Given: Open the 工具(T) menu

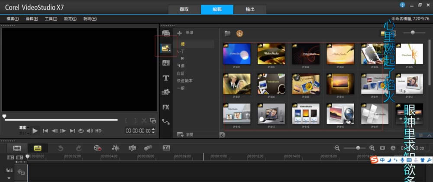Looking at the screenshot, I should tap(51, 19).
